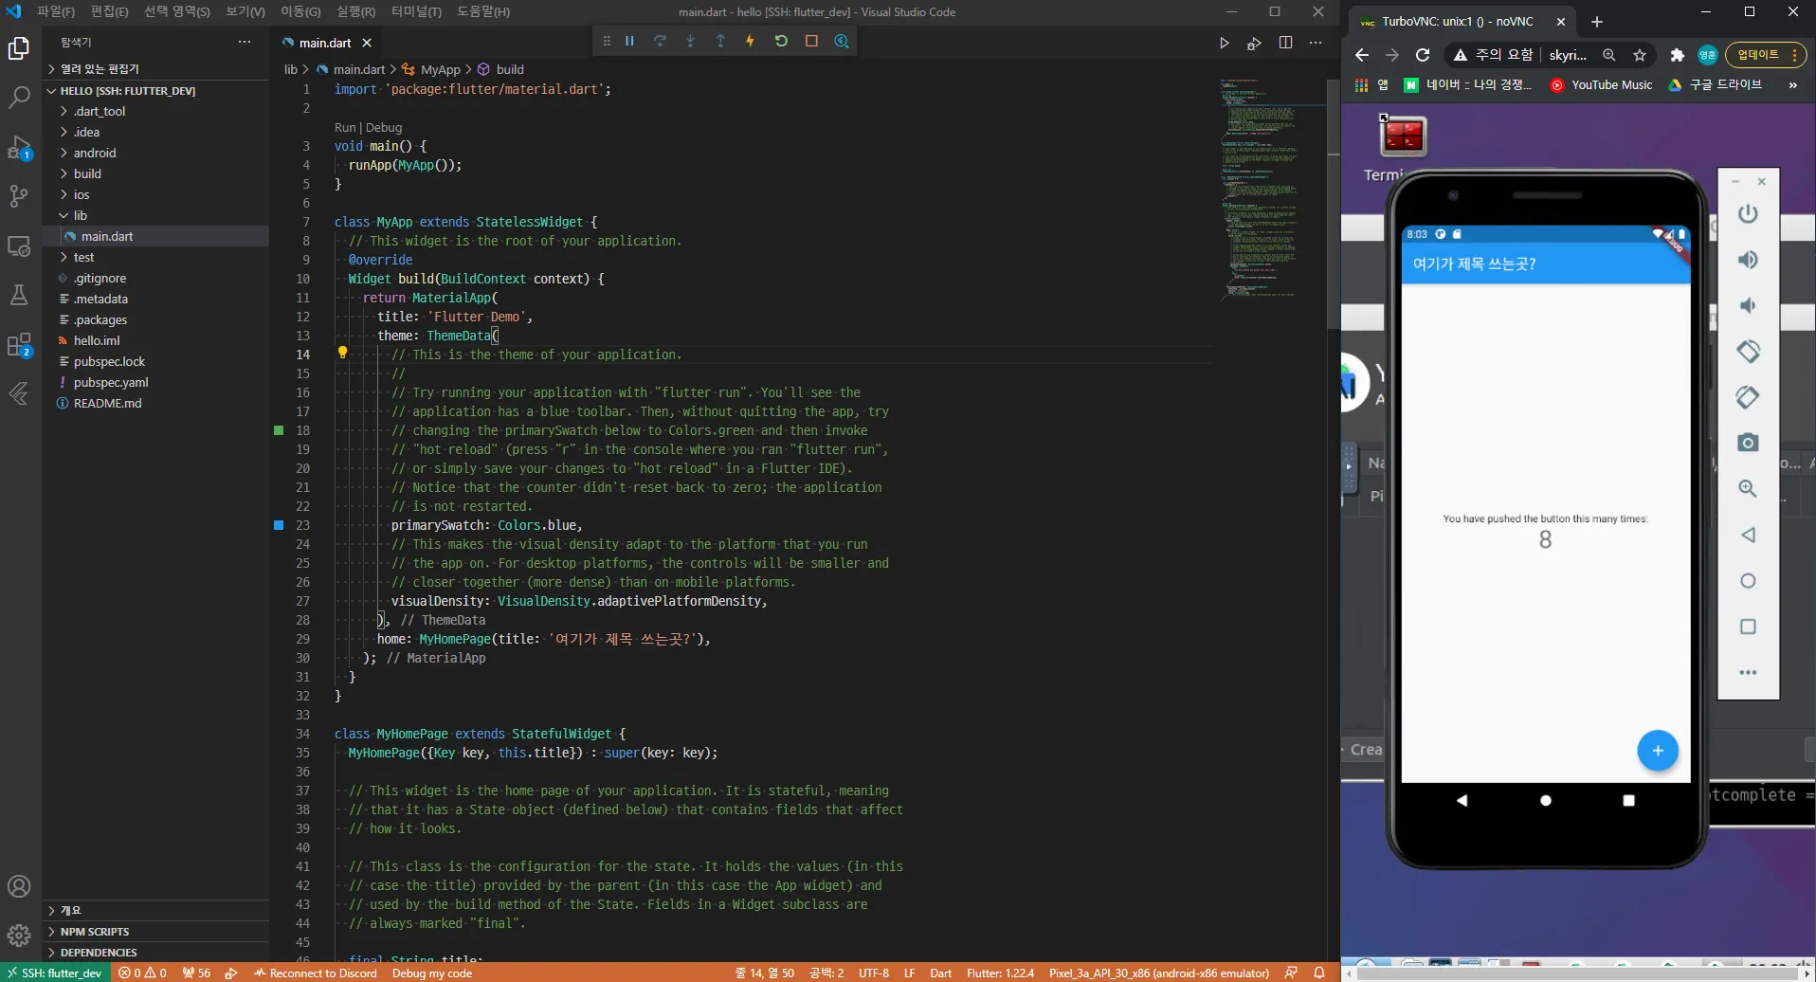
Task: Open the 터미널(T) menu
Action: tap(416, 11)
